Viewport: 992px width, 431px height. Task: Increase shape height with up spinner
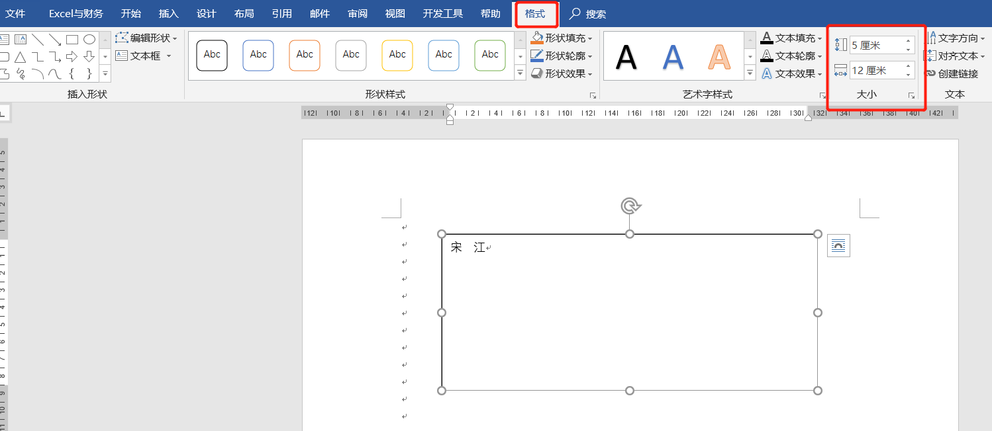(909, 41)
